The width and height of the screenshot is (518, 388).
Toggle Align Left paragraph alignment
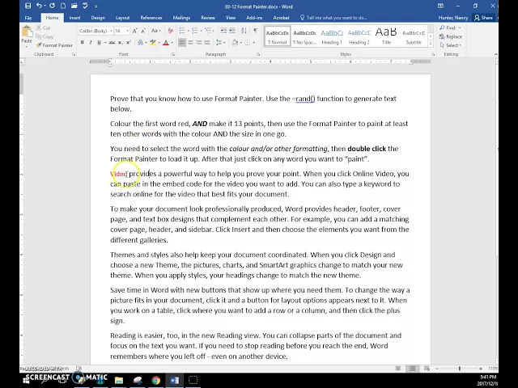pos(182,43)
